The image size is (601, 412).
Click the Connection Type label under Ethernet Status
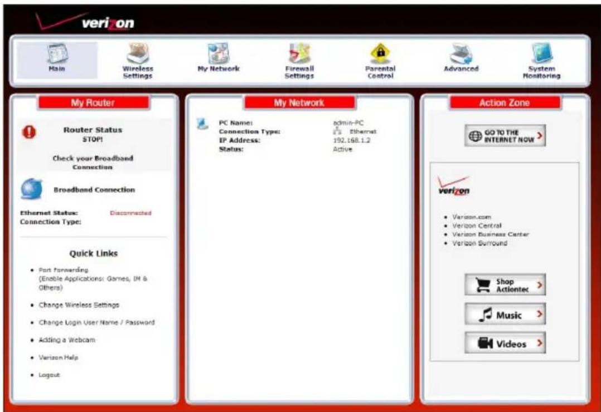click(51, 222)
